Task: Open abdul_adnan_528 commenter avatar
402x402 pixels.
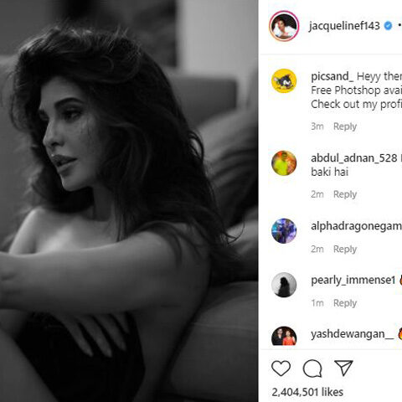Action: [x=284, y=163]
